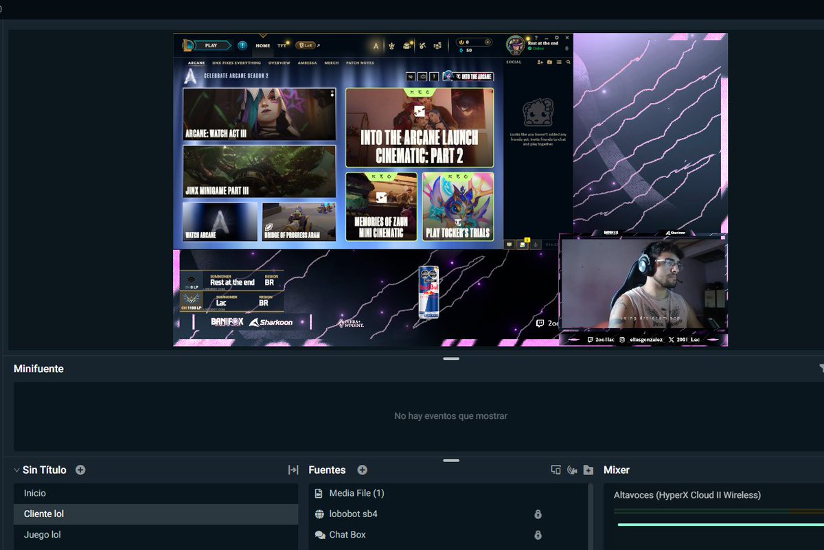Toggle studio mode icon in Fuentes header
The image size is (824, 550).
pyautogui.click(x=556, y=470)
